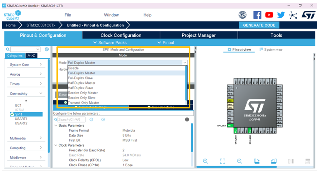Choose Half-Duplex Master in the mode list
The image size is (319, 171).
click(127, 83)
